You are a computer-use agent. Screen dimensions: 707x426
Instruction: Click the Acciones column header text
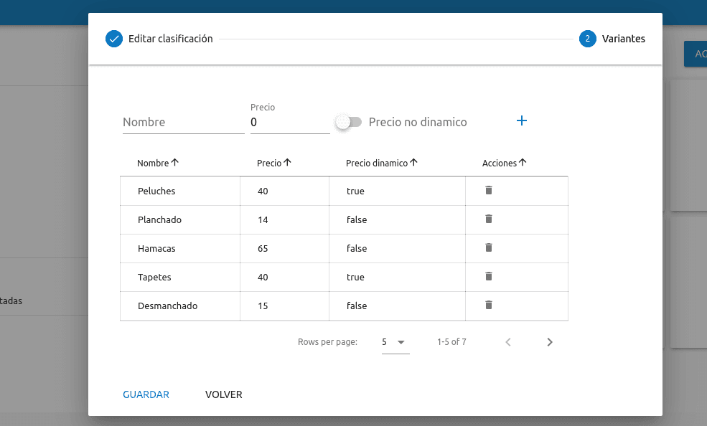point(499,163)
